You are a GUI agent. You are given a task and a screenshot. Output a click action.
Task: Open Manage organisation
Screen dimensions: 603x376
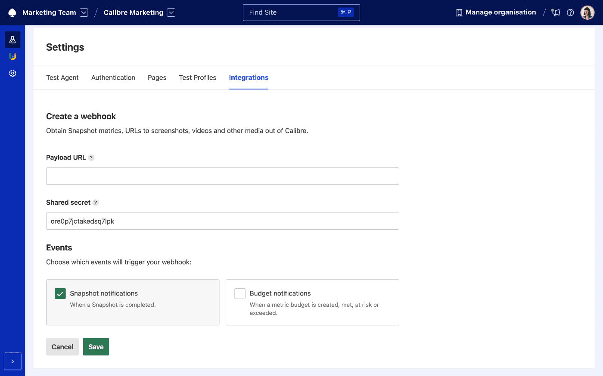tap(495, 12)
